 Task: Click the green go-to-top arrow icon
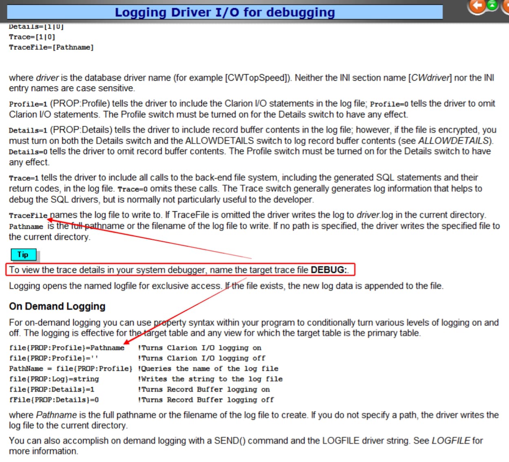coord(492,5)
